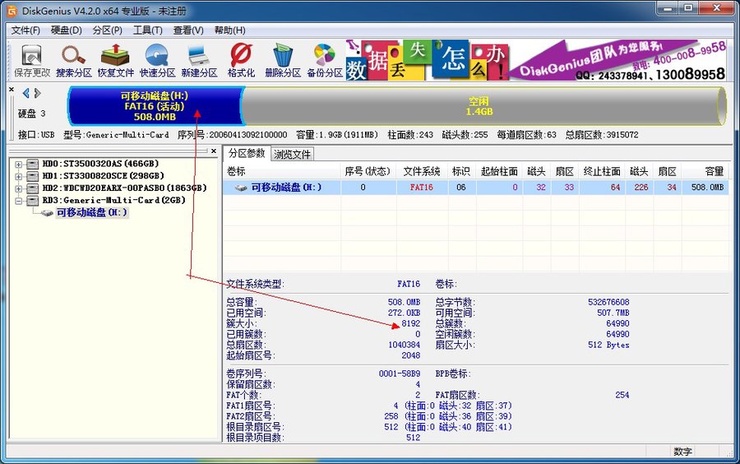This screenshot has width=740, height=464.
Task: Click the 搜索分区 (Search Partitions) icon
Action: tap(74, 61)
